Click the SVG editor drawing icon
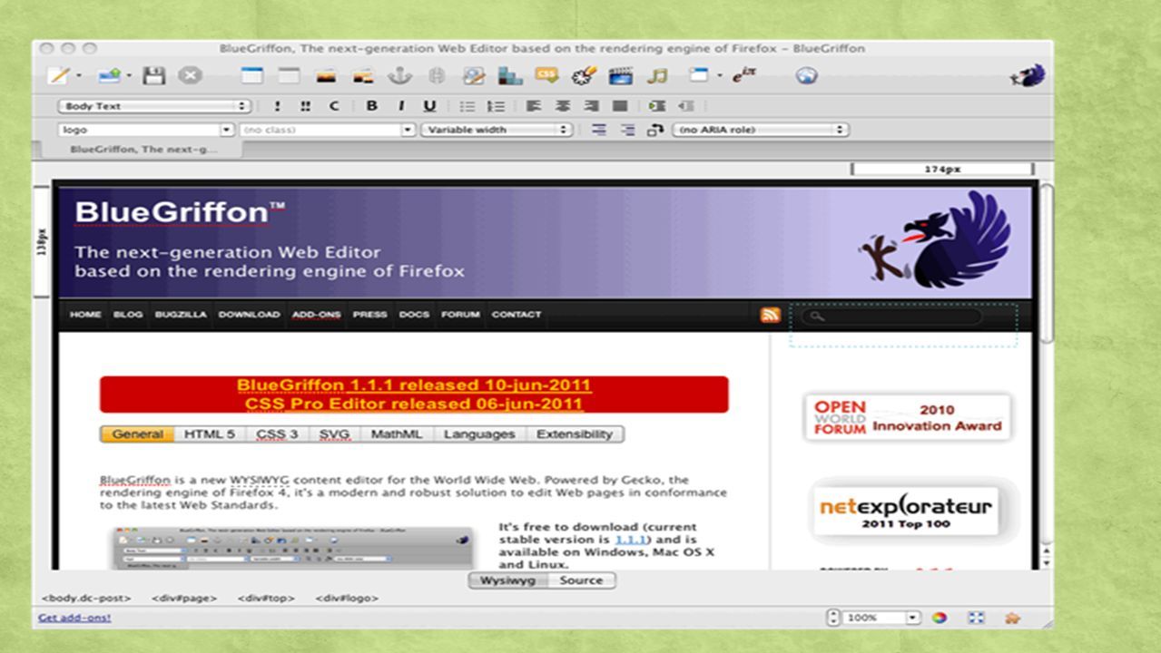This screenshot has width=1161, height=653. point(584,76)
